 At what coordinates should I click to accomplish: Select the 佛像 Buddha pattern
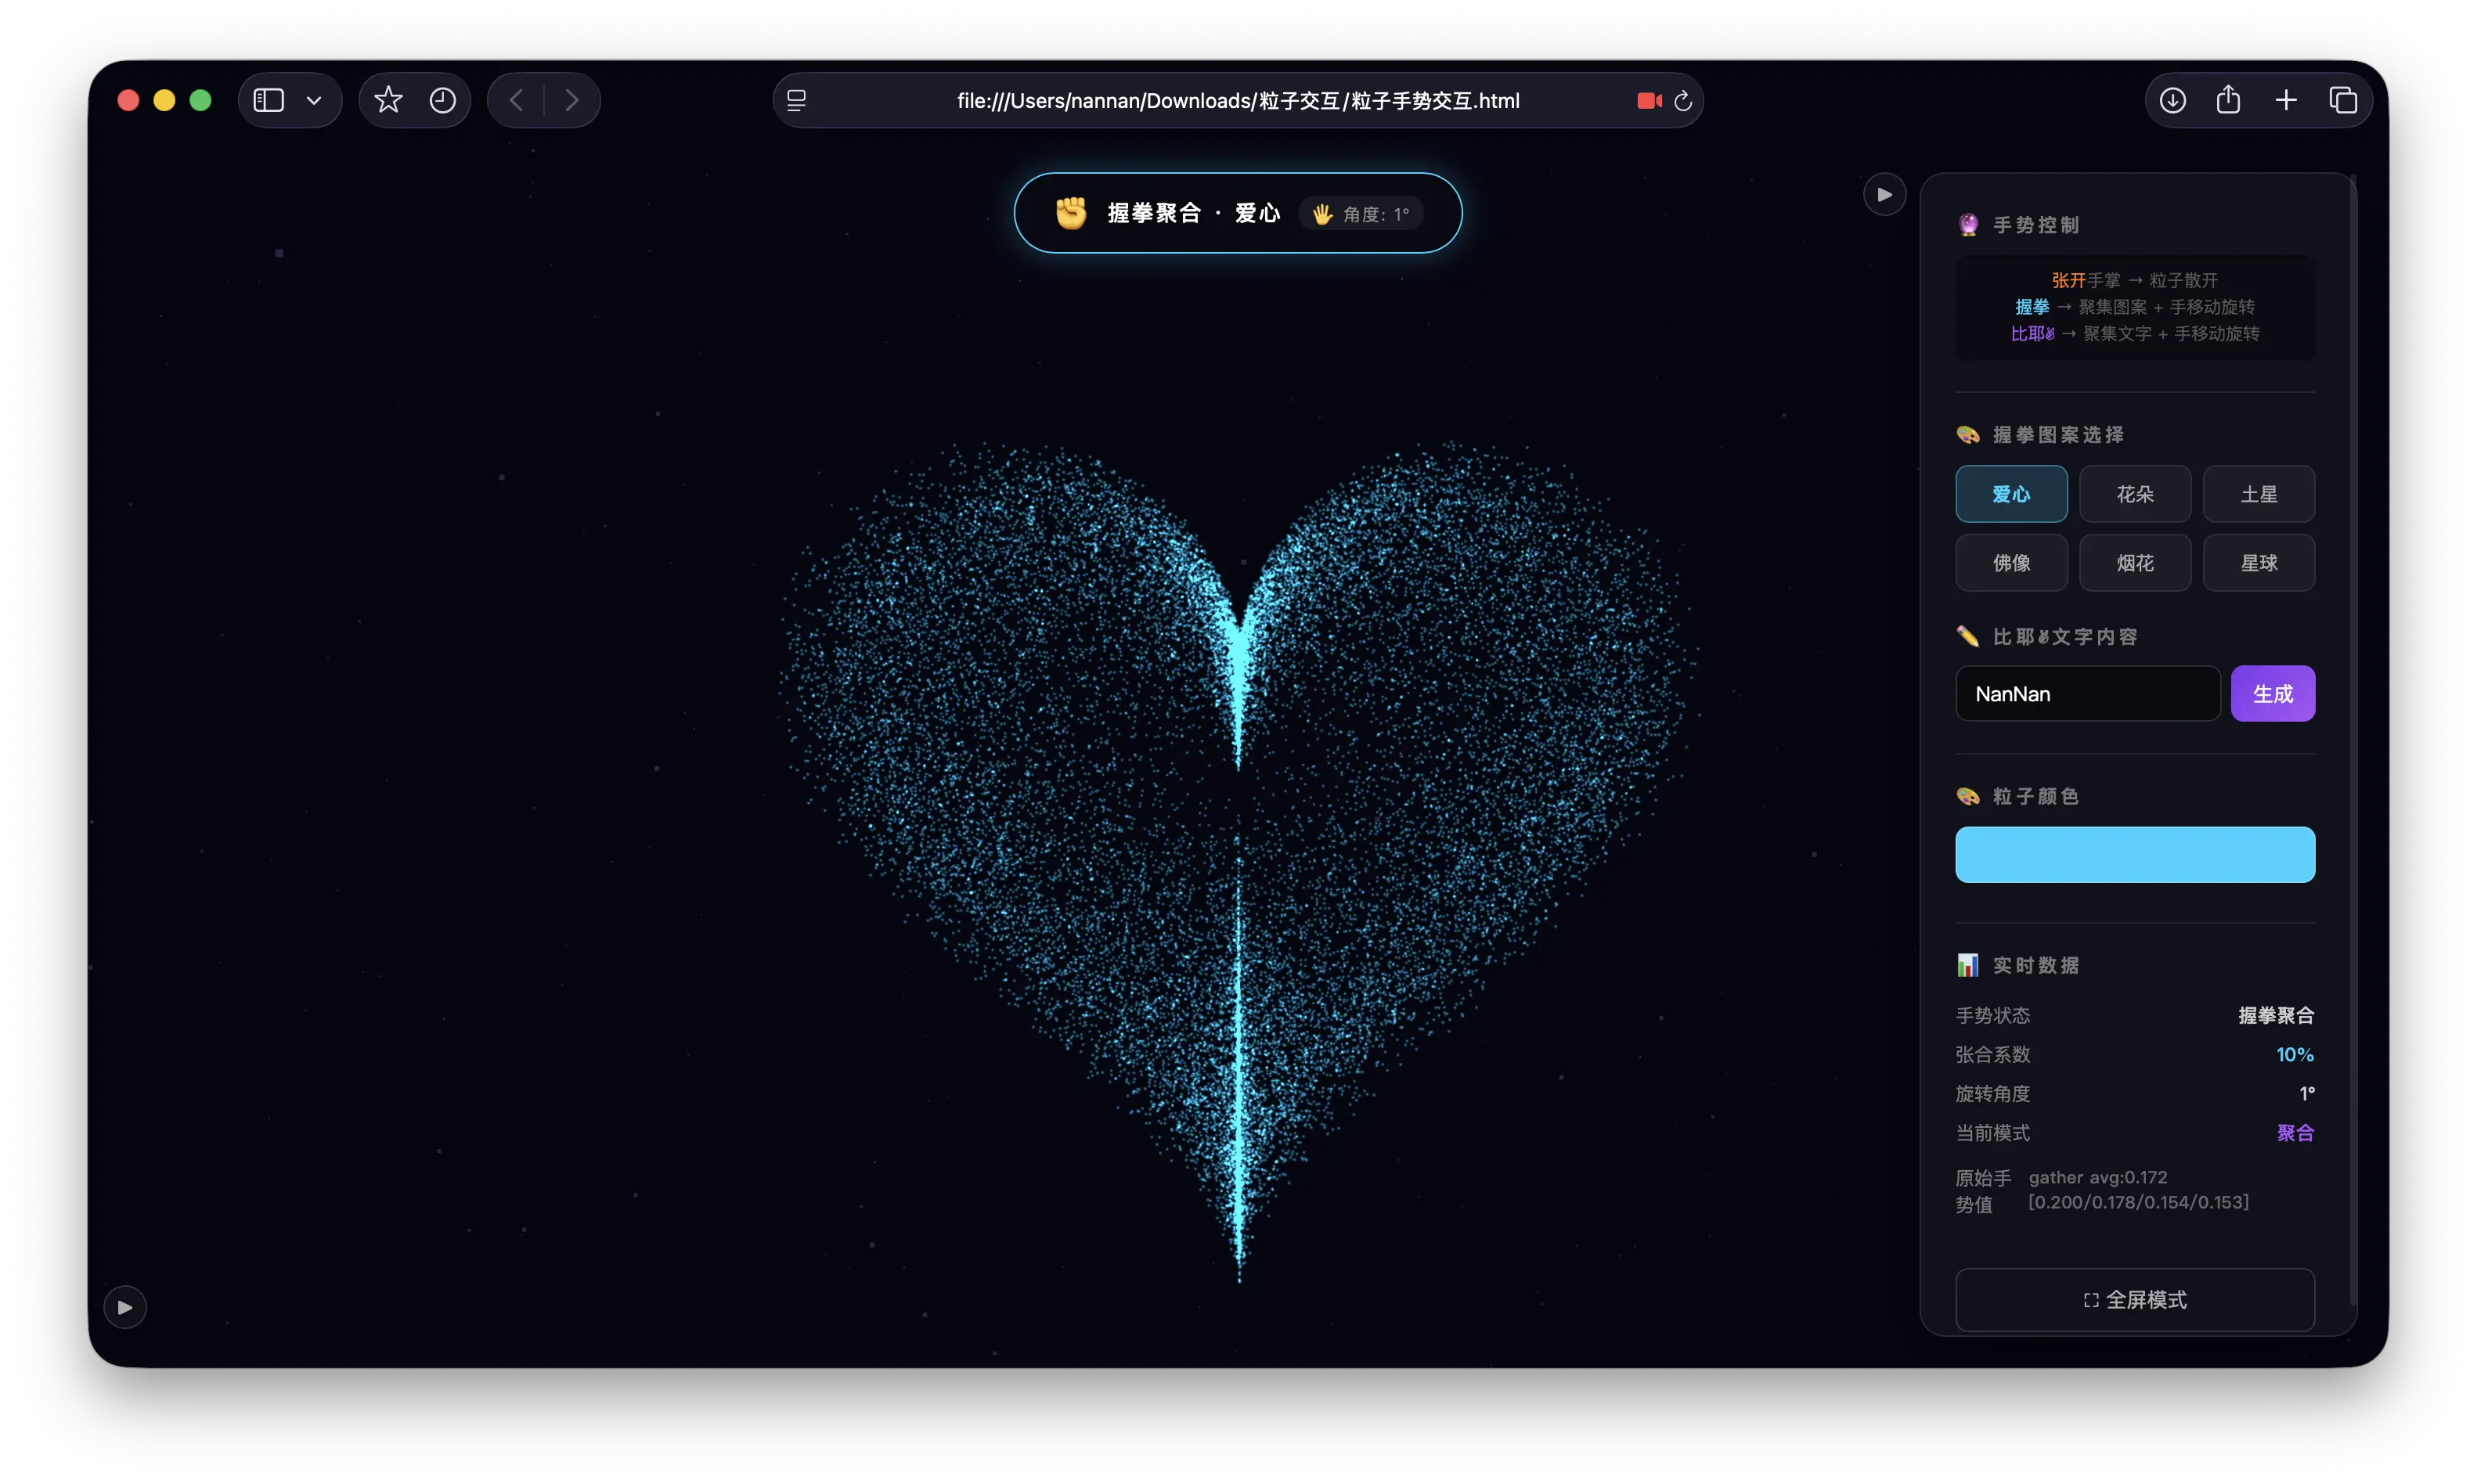point(2011,563)
